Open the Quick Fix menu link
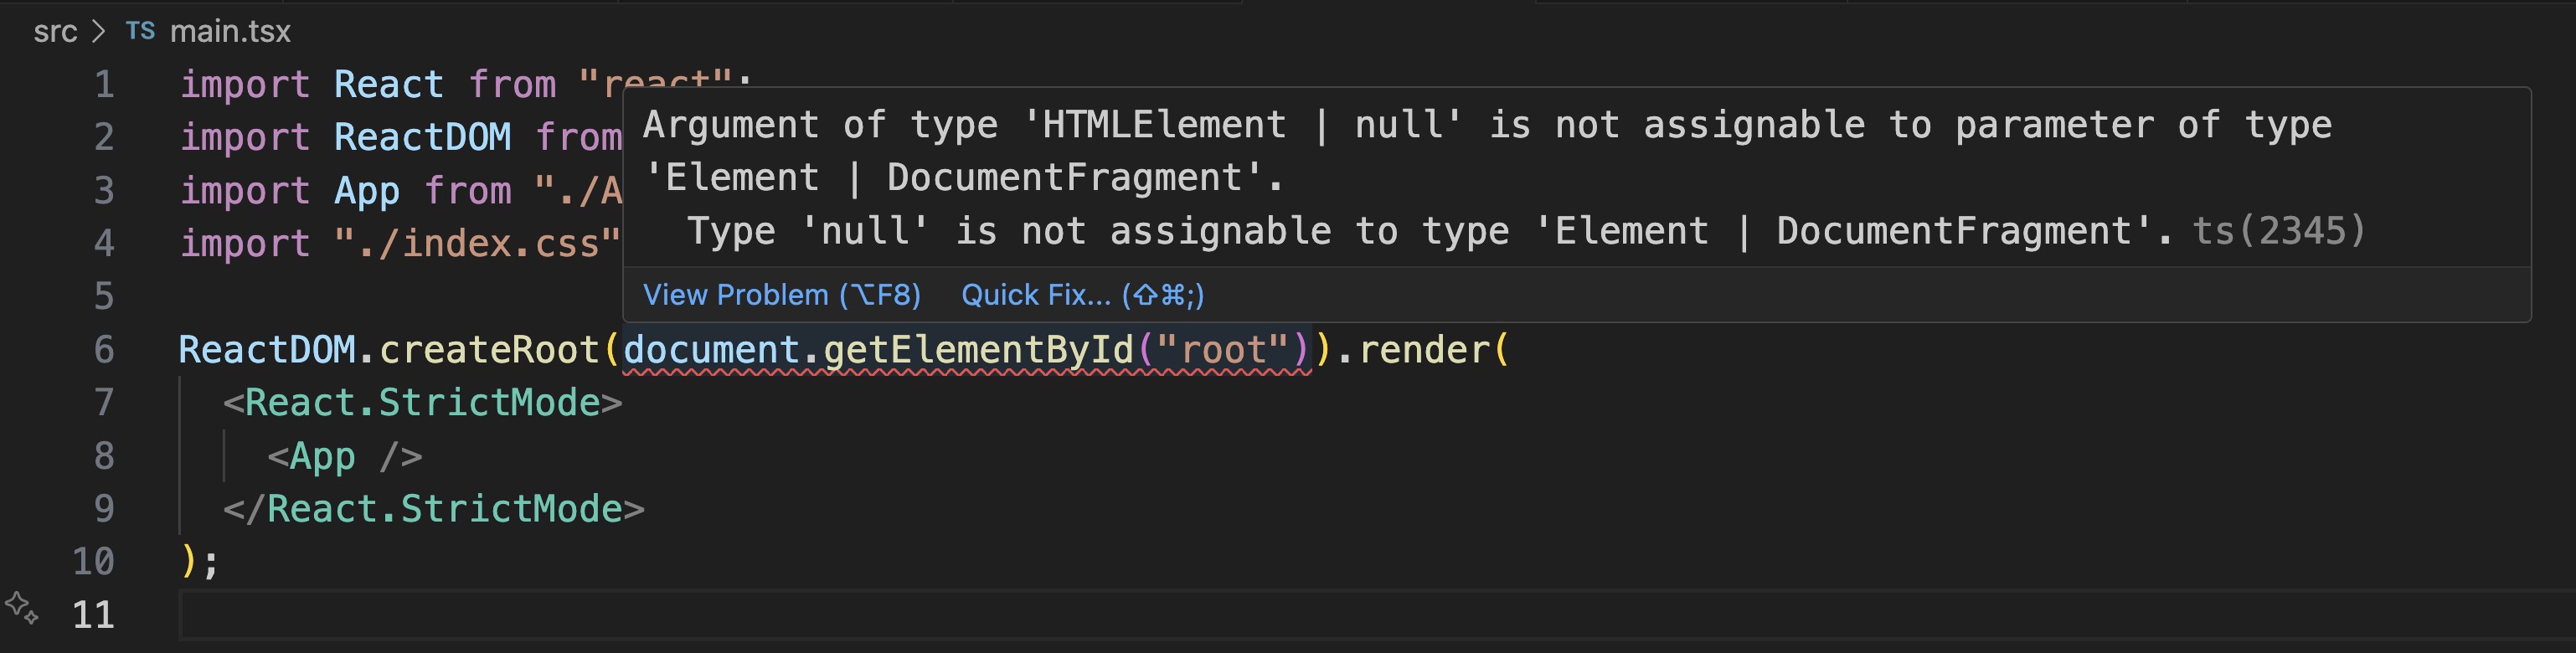This screenshot has width=2576, height=653. pos(1082,295)
